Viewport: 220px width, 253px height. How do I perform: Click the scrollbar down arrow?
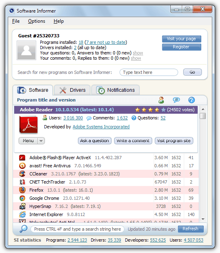[203, 219]
